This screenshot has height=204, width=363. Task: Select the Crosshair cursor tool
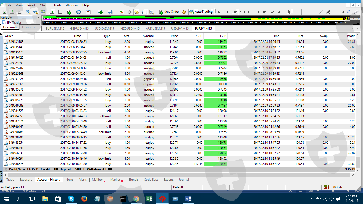pos(297,12)
